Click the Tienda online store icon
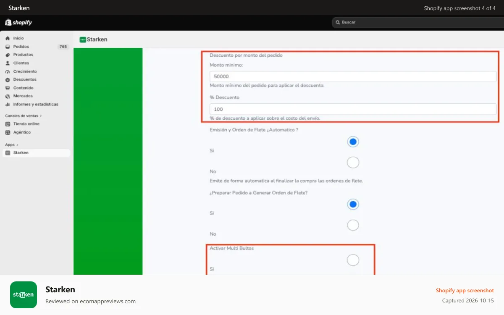This screenshot has height=315, width=504. click(x=8, y=124)
